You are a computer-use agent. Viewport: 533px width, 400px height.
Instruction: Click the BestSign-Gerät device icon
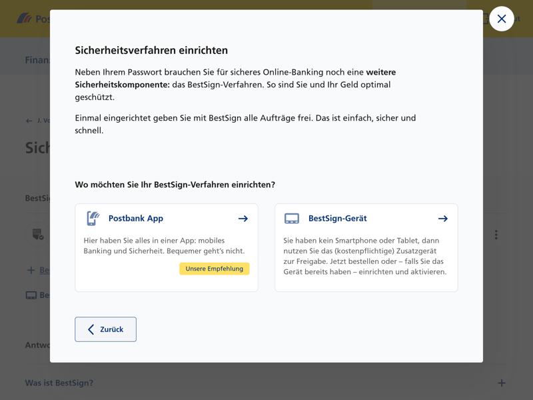click(x=292, y=219)
